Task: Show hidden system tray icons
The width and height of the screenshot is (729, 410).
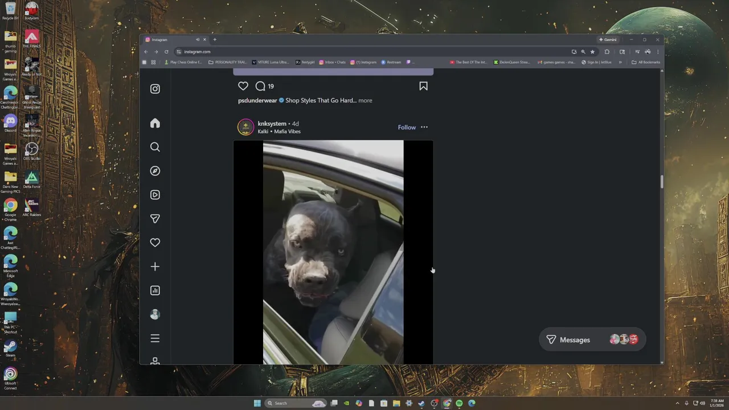Action: pyautogui.click(x=677, y=403)
